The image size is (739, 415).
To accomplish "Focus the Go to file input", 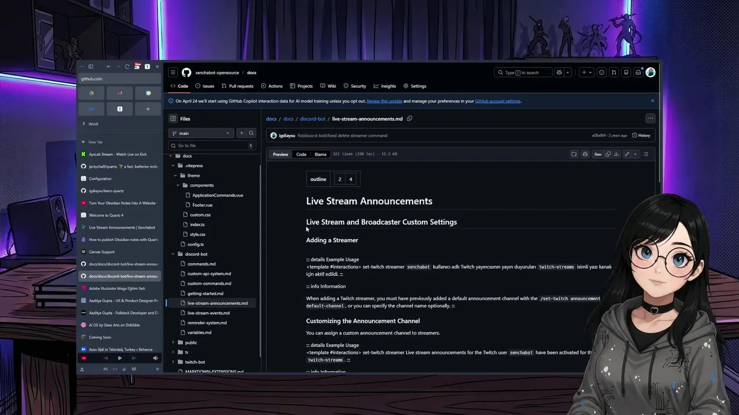I will click(211, 145).
